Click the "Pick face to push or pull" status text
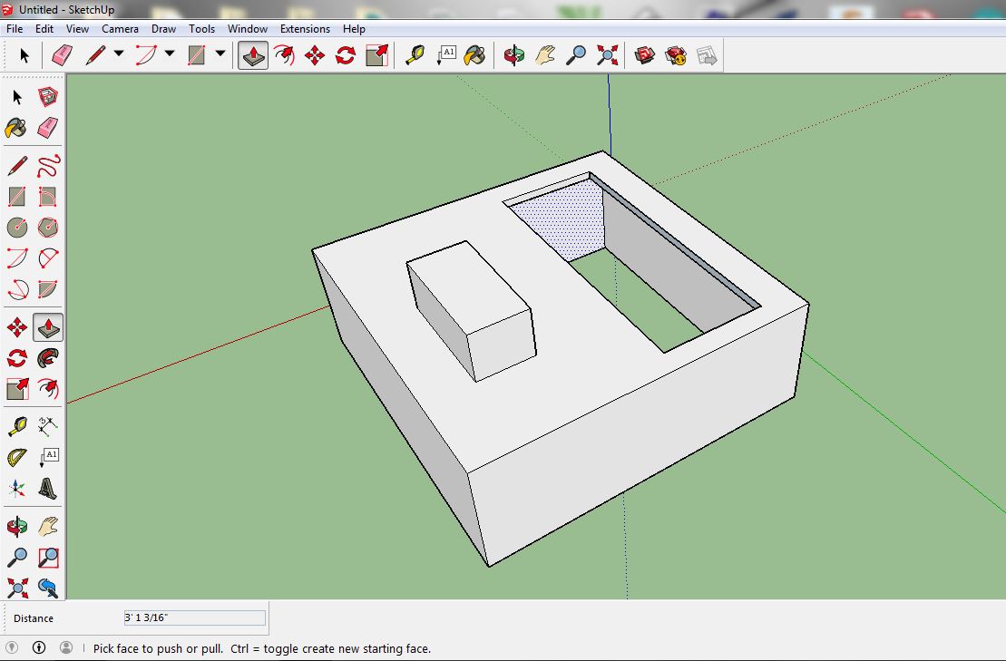This screenshot has height=661, width=1006. (x=158, y=649)
